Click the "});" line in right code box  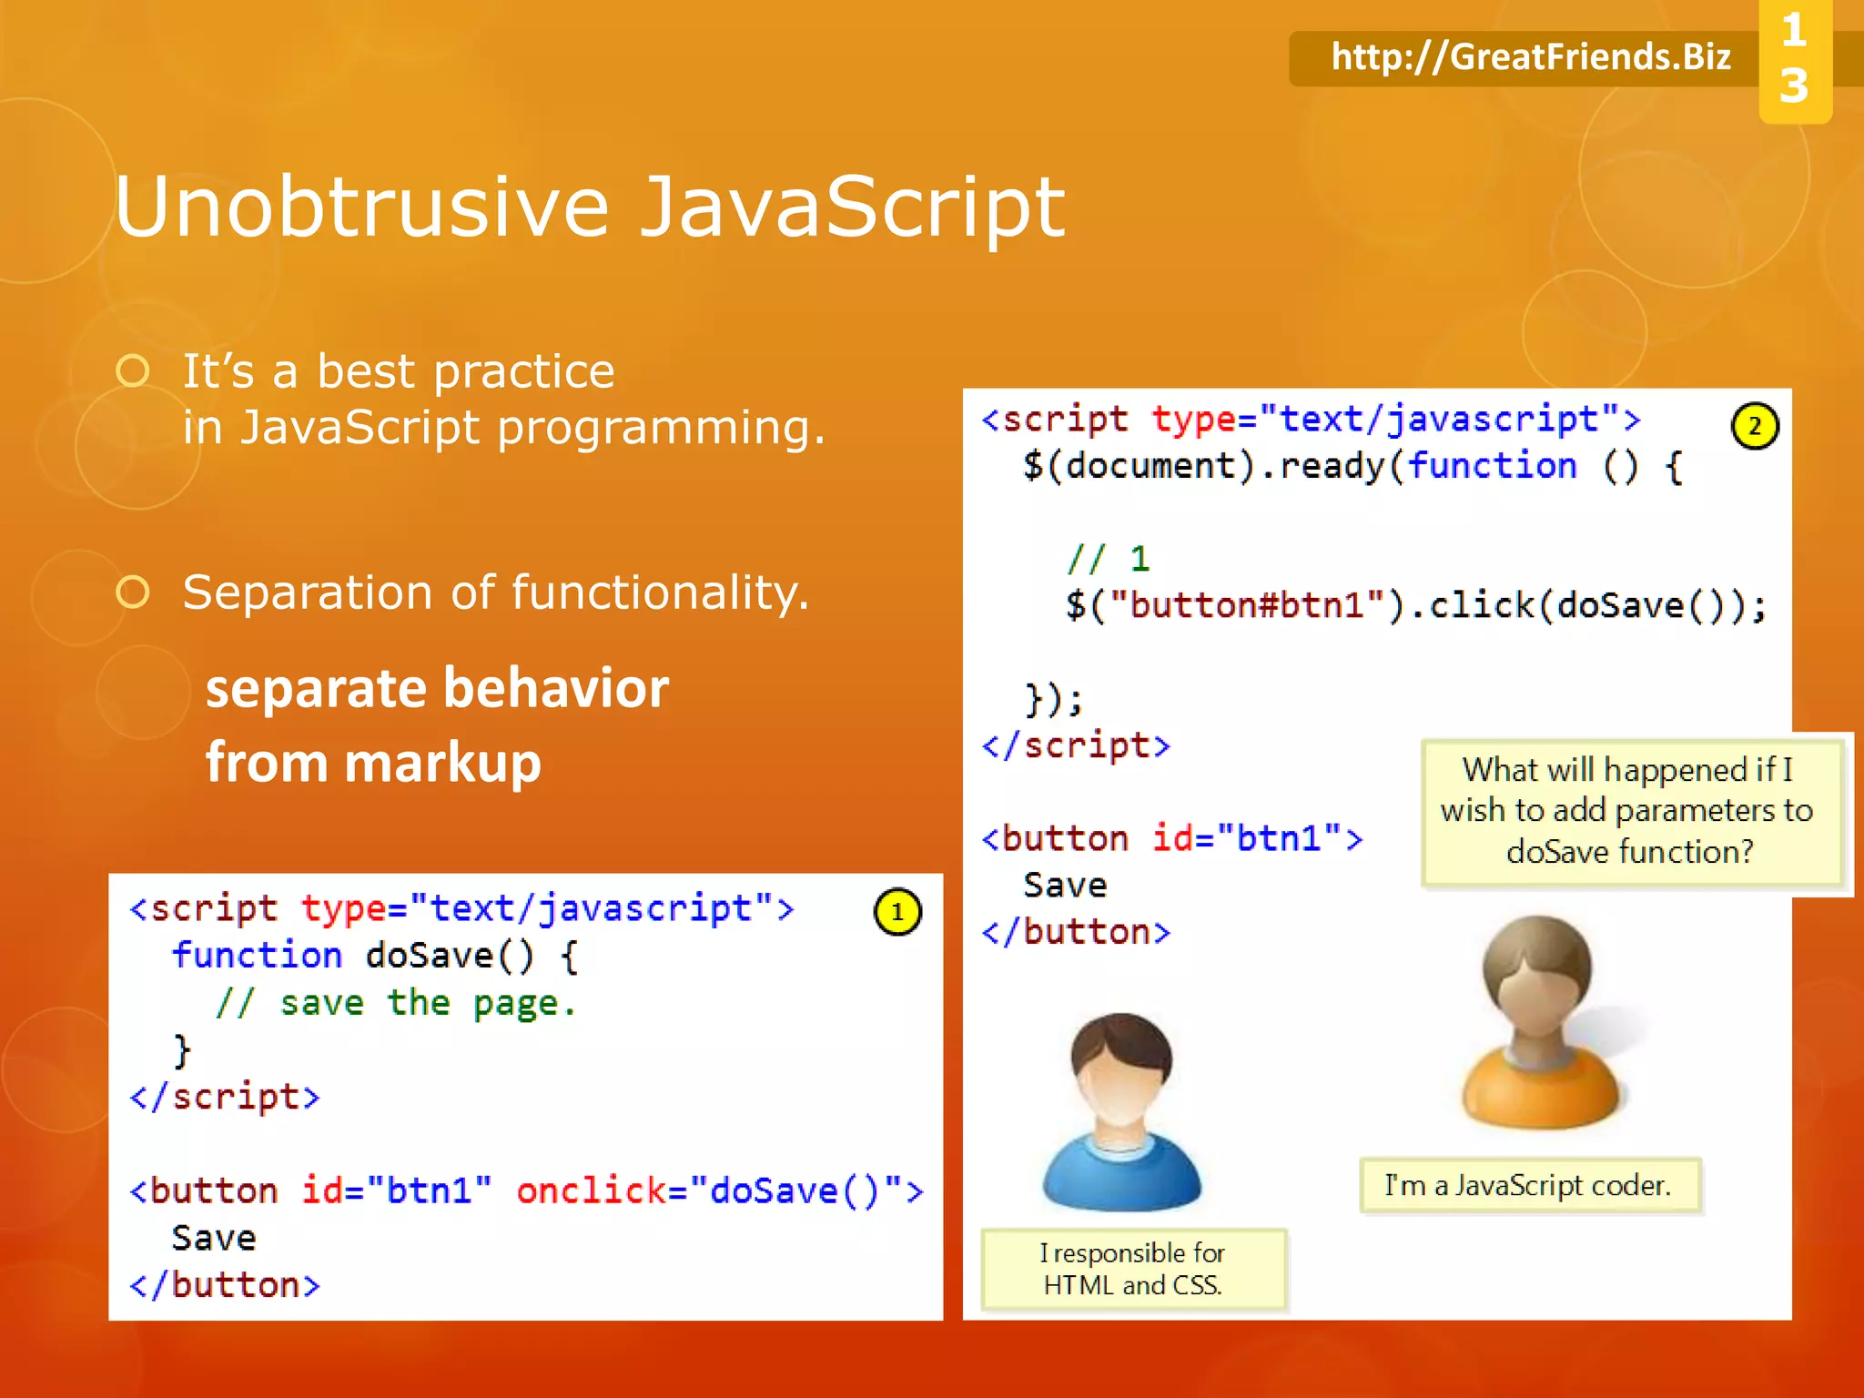click(x=1054, y=699)
